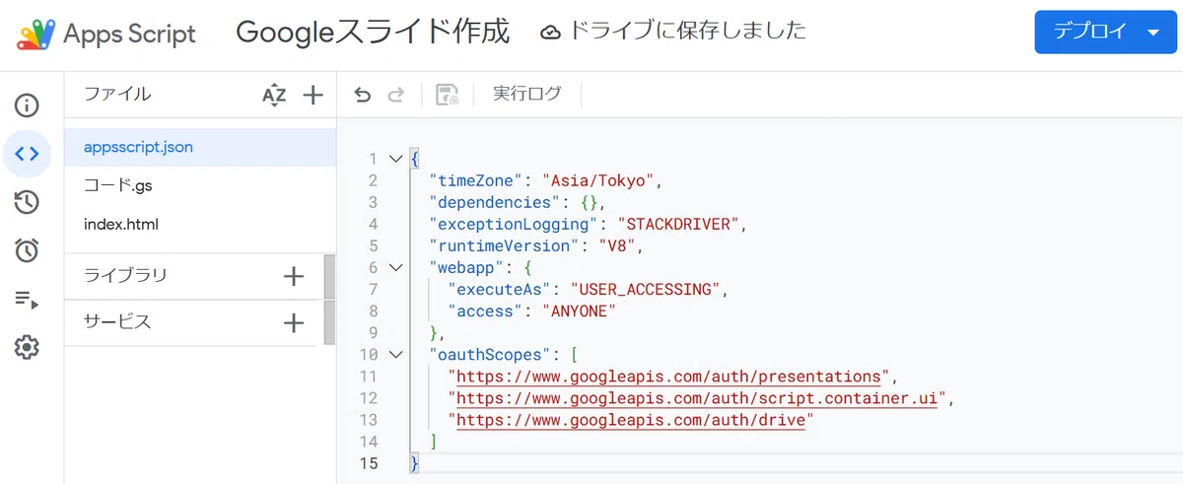Click the auth/script.container.ui scope URL
This screenshot has height=484, width=1183.
click(x=696, y=398)
